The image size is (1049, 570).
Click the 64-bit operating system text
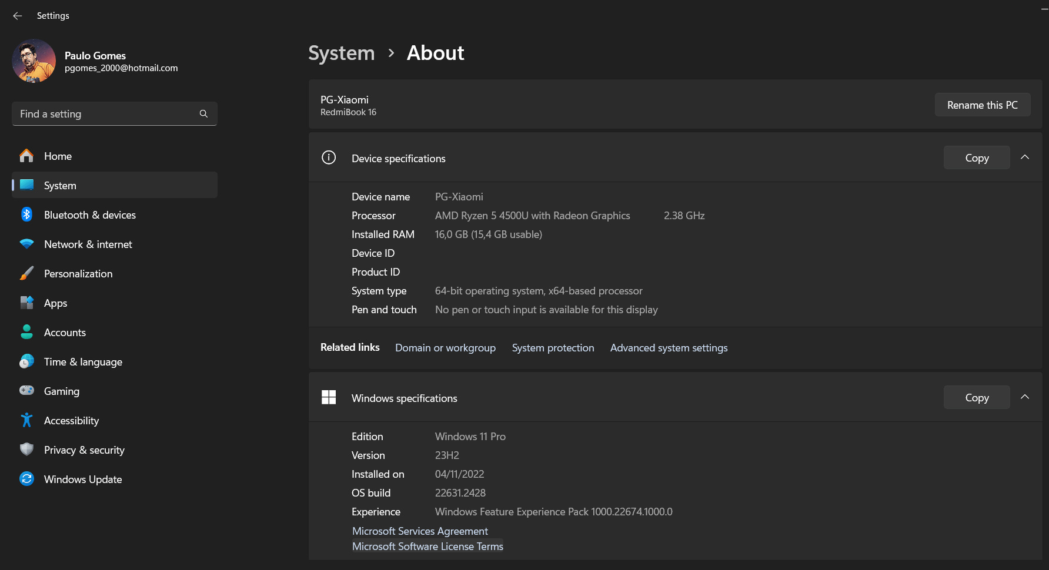pos(539,291)
